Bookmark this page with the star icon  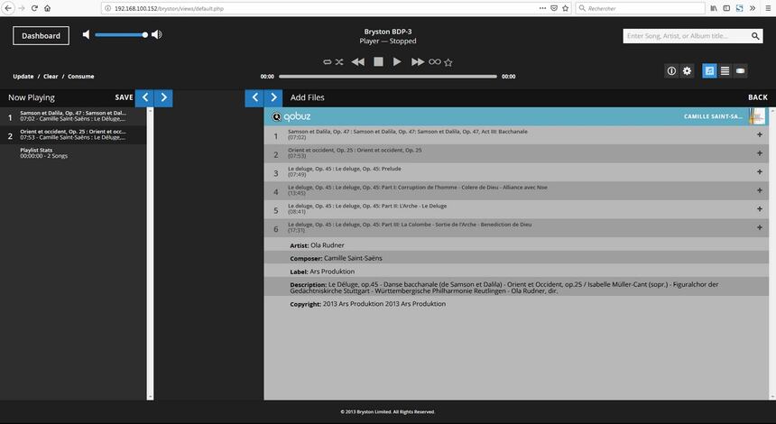pos(565,8)
